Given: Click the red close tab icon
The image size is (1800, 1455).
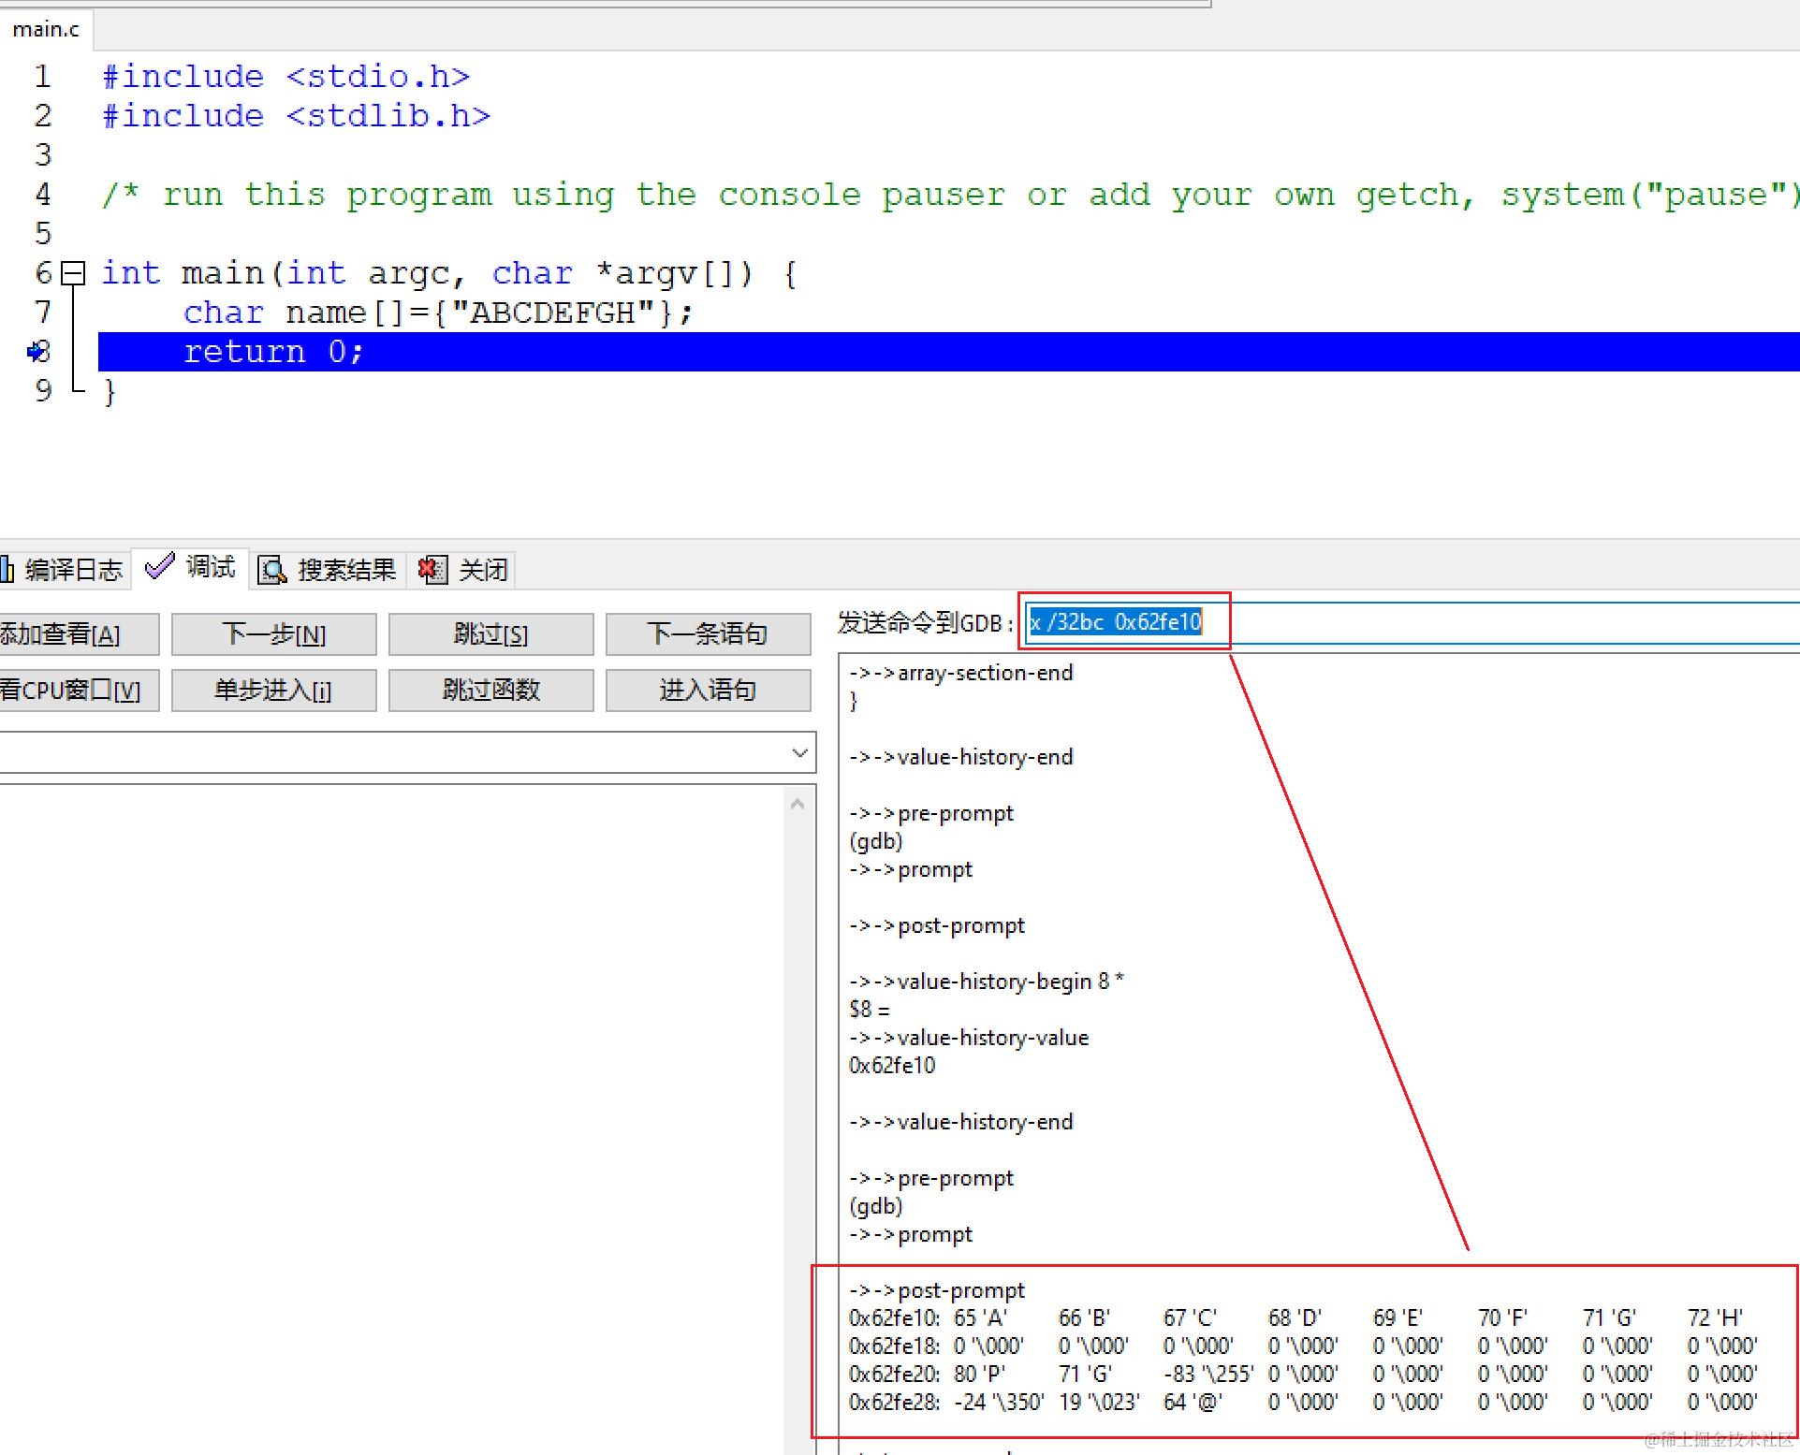Looking at the screenshot, I should (432, 569).
